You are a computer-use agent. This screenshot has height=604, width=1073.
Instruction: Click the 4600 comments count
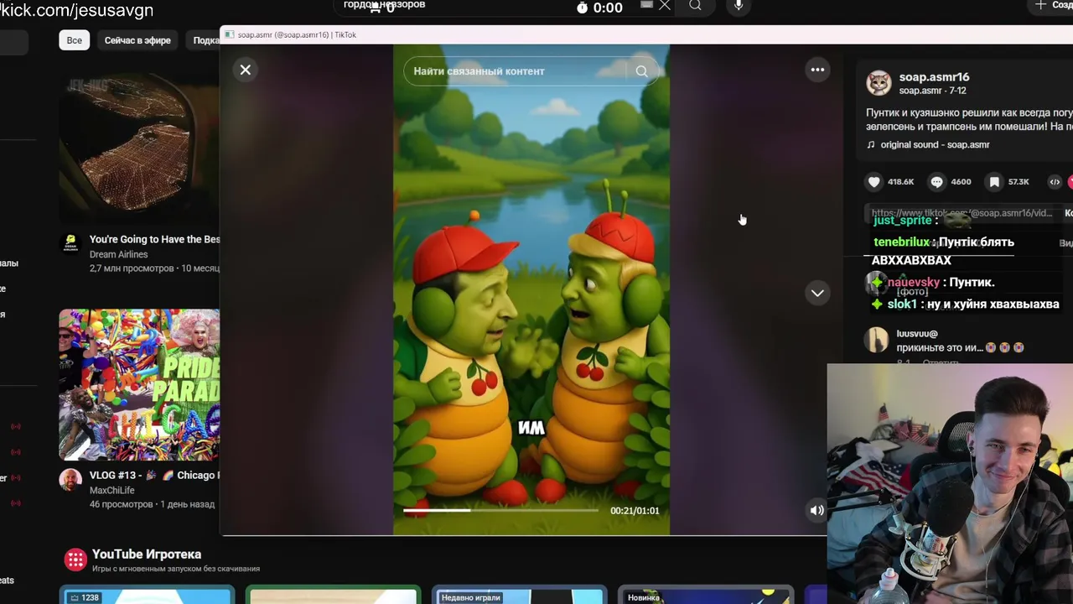click(x=961, y=182)
